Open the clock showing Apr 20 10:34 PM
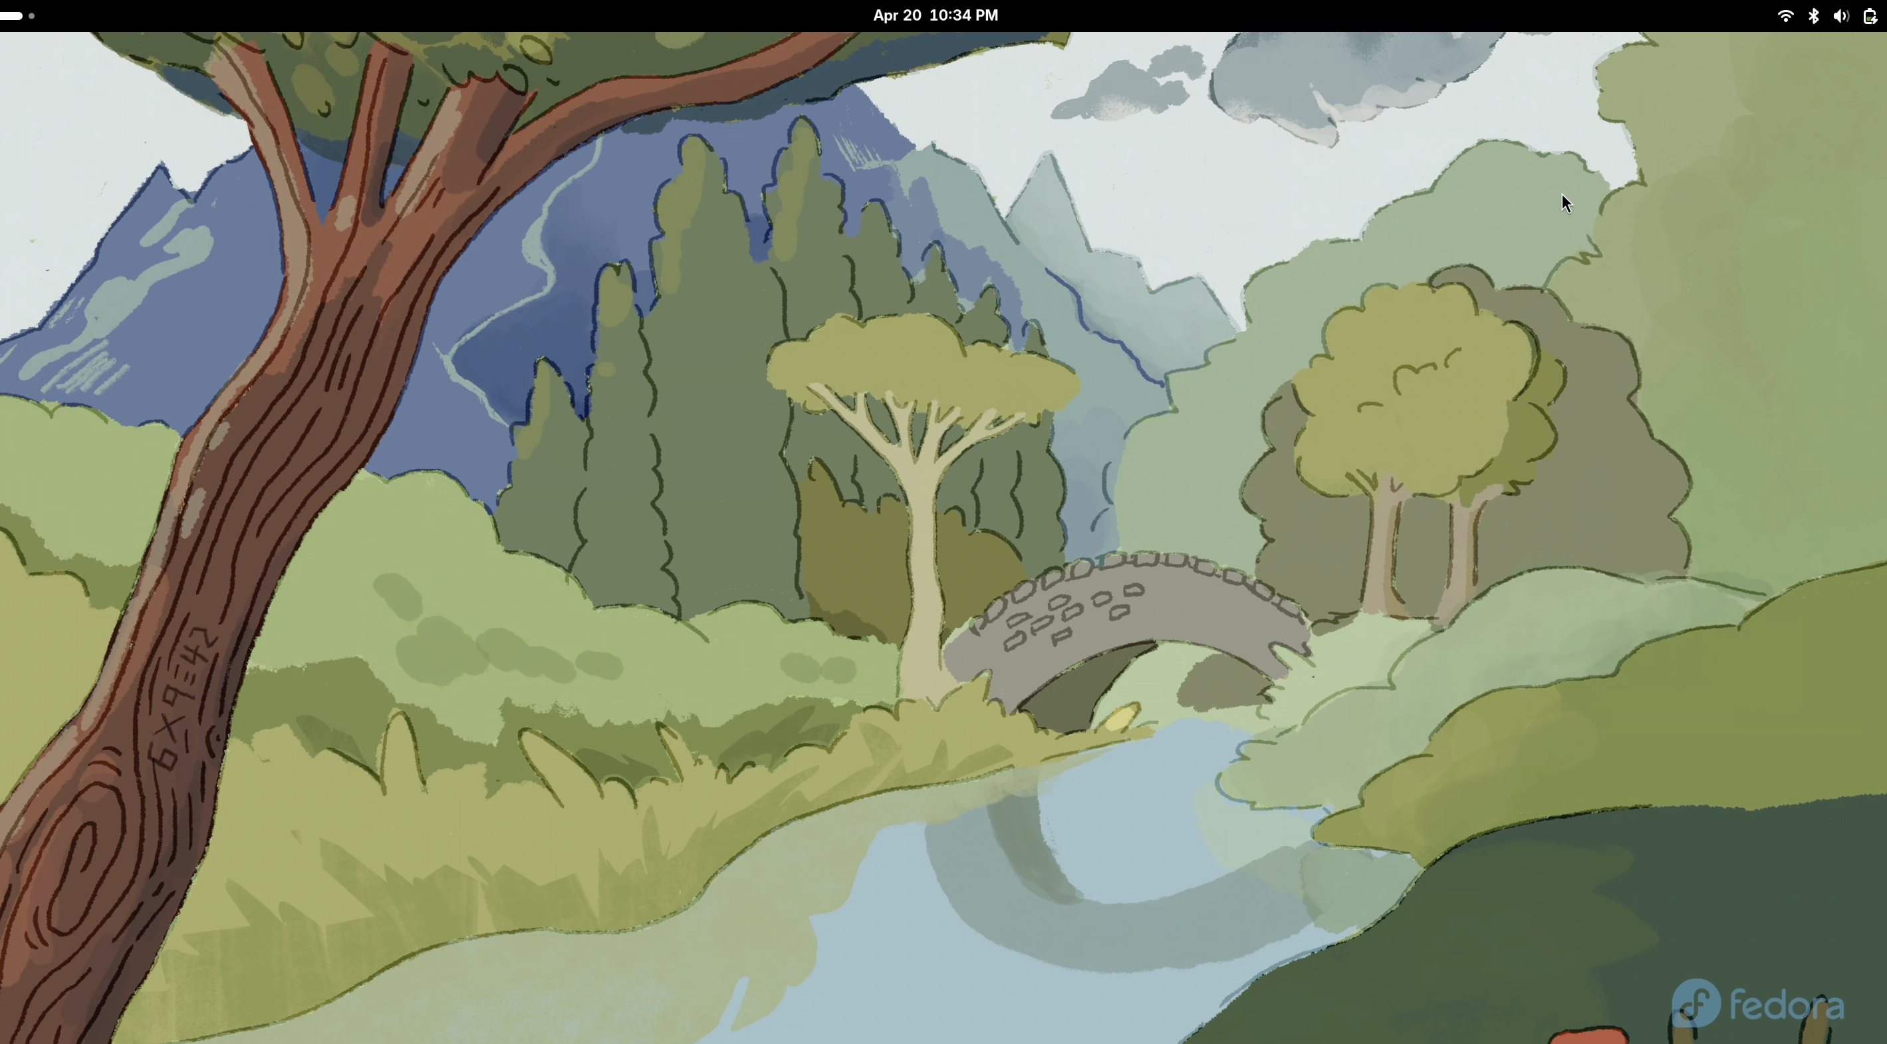1887x1044 pixels. (936, 15)
